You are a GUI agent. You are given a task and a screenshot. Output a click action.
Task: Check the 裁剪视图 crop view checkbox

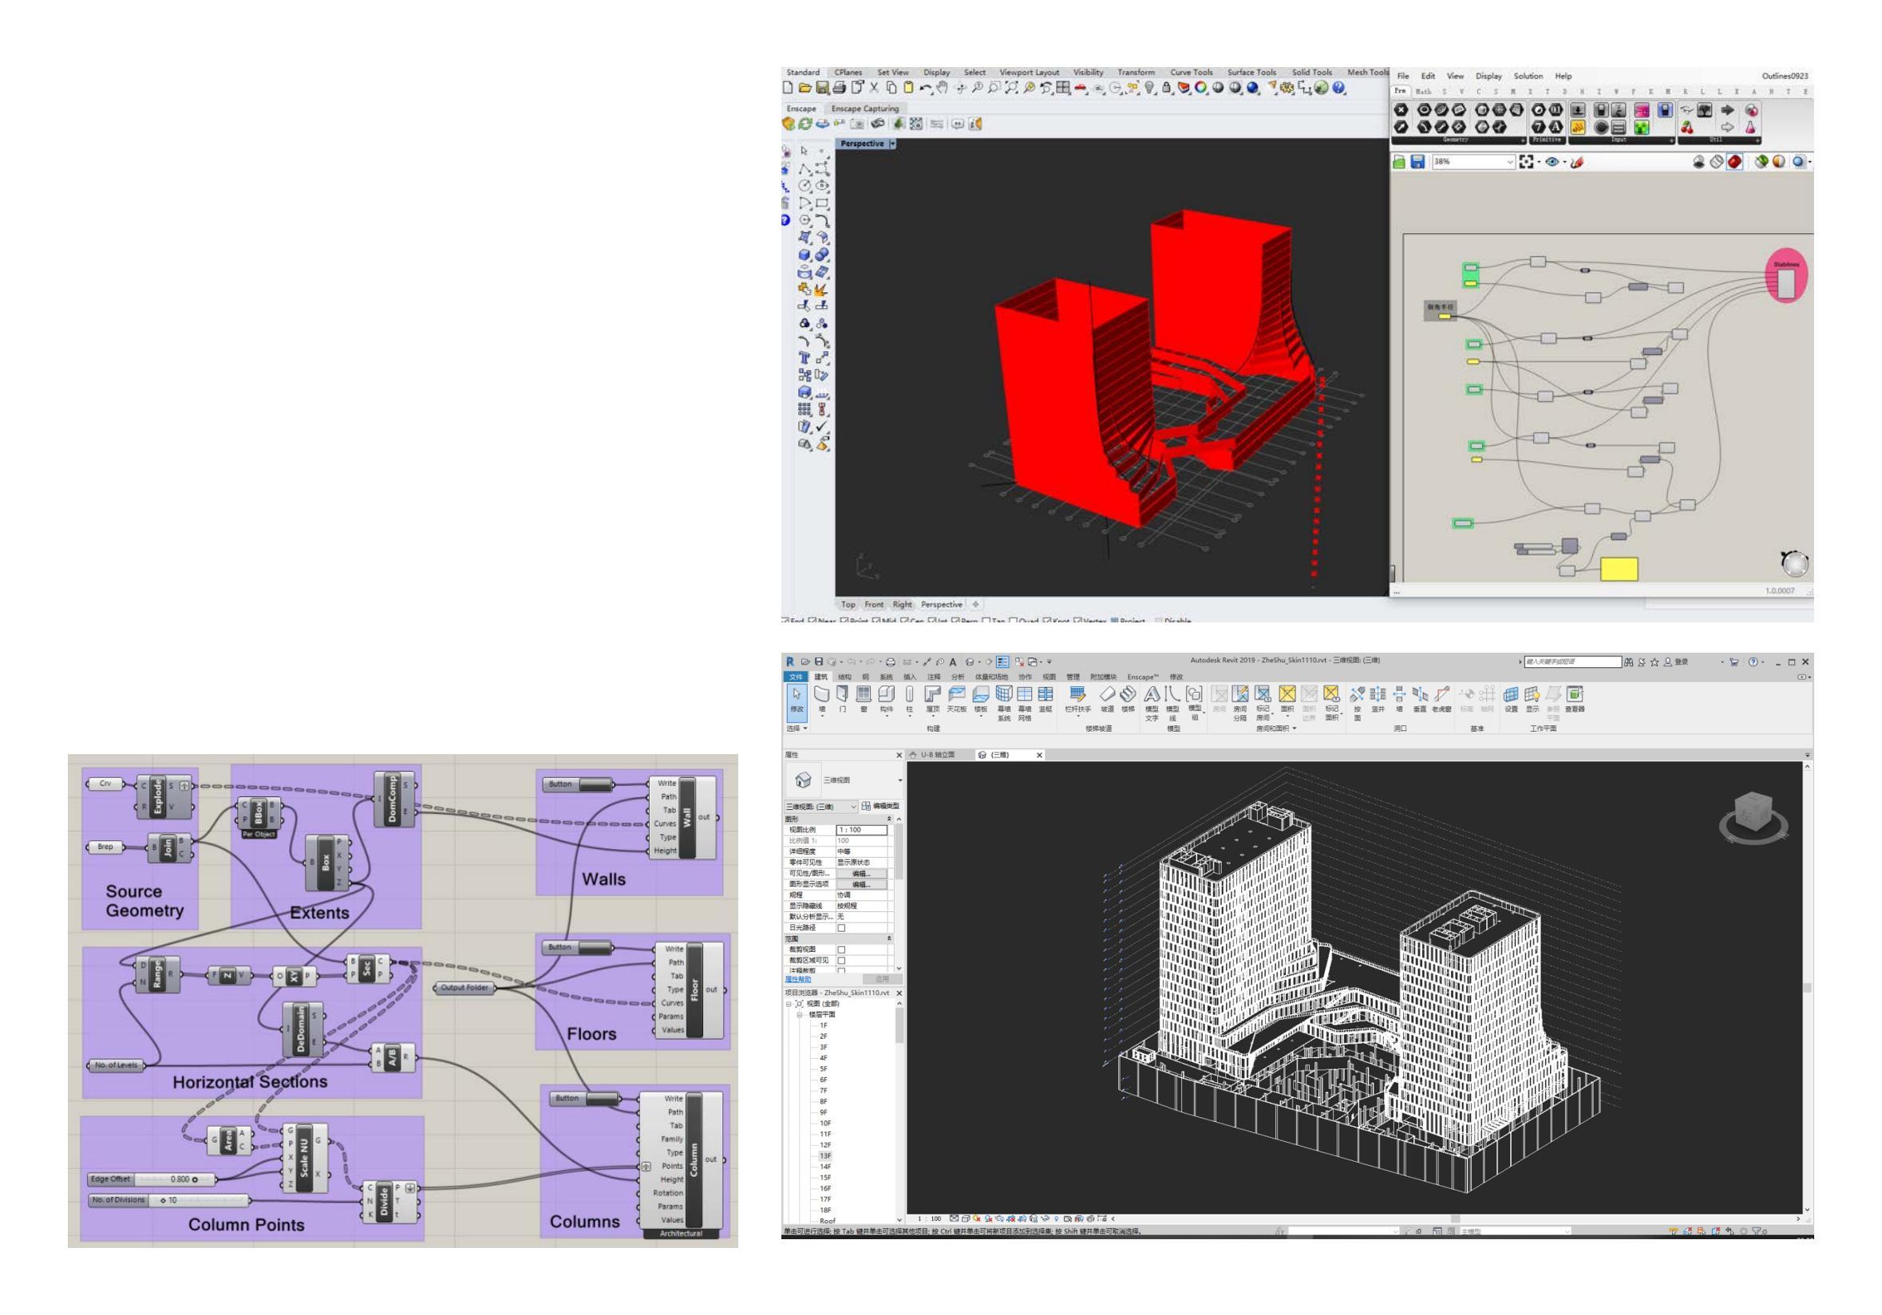tap(841, 950)
